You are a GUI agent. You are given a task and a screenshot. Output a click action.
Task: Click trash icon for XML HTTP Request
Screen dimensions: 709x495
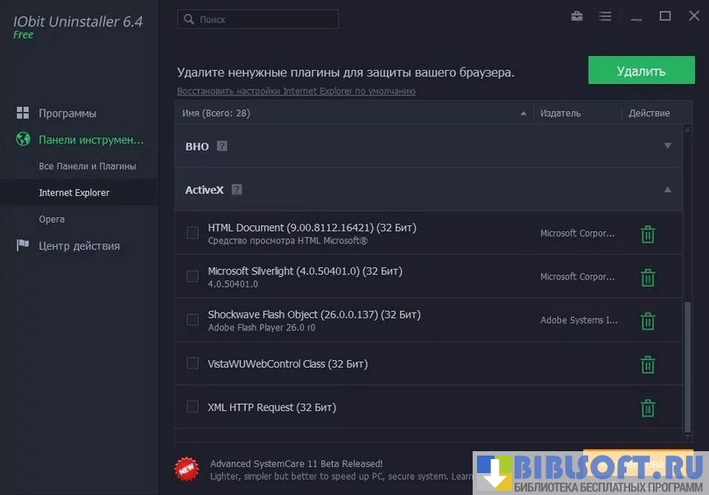(648, 408)
